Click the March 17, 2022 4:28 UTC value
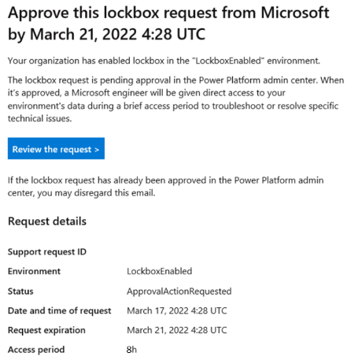Viewport: 351px width, 364px height. 177,310
